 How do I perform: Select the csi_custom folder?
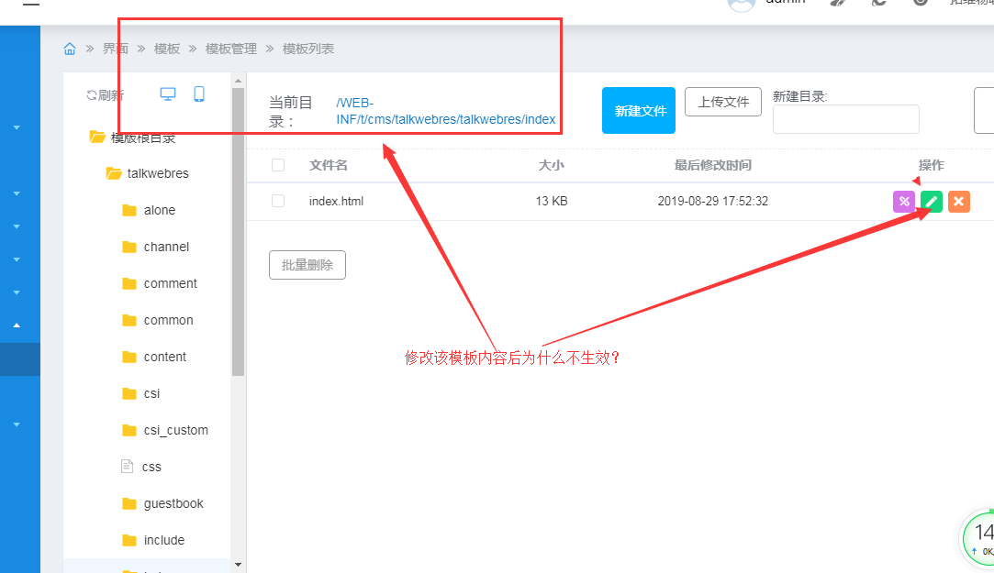[x=175, y=431]
